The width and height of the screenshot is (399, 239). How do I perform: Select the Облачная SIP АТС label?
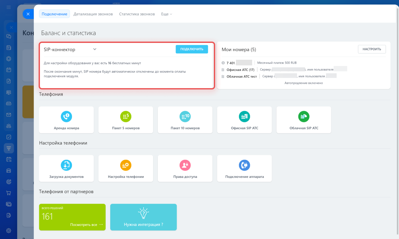(x=304, y=128)
